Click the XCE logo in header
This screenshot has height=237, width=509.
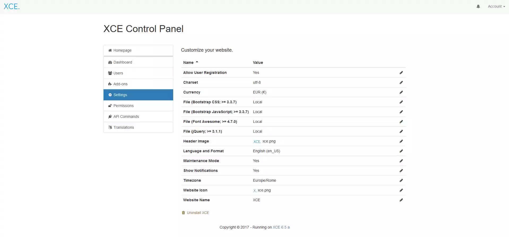[12, 6]
